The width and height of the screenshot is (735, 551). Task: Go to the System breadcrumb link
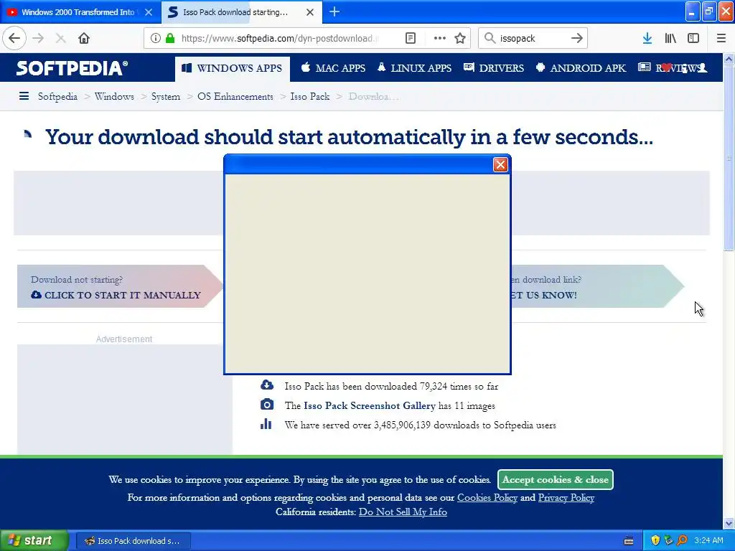pos(166,97)
